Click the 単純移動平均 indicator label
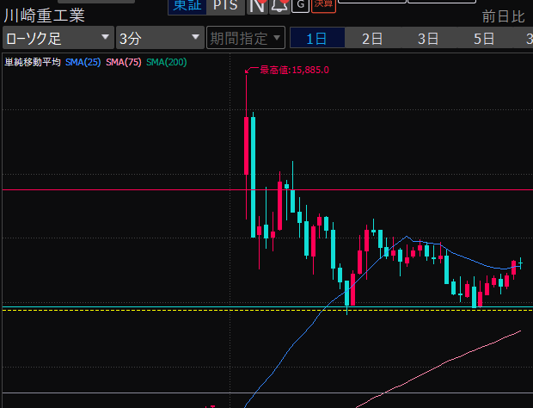This screenshot has width=533, height=408. 33,62
